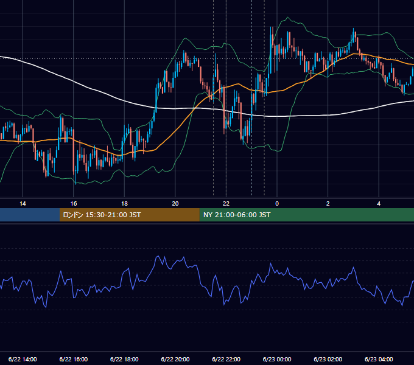Click the 18 hour axis label

(x=124, y=204)
